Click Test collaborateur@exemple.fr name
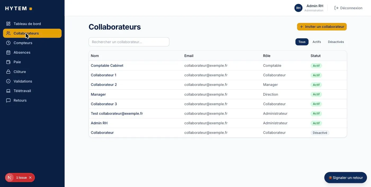This screenshot has width=371, height=187. (x=117, y=113)
